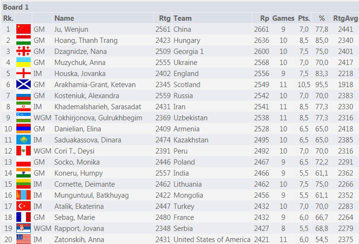This screenshot has height=244, width=359.
Task: Click the United States flag icon
Action: click(x=23, y=239)
